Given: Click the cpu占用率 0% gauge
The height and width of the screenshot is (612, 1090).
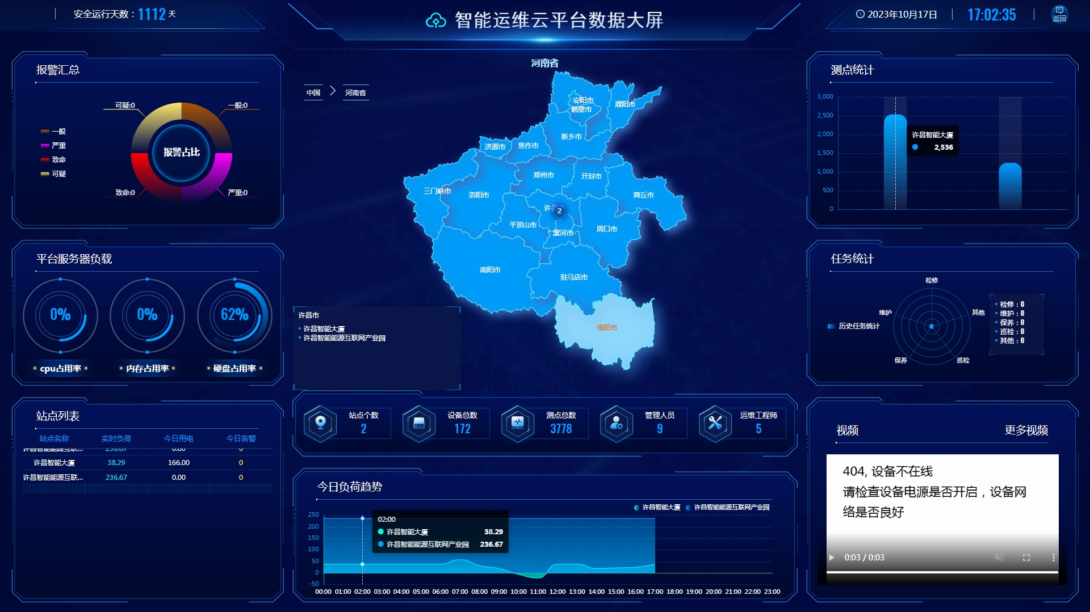Looking at the screenshot, I should [x=60, y=315].
